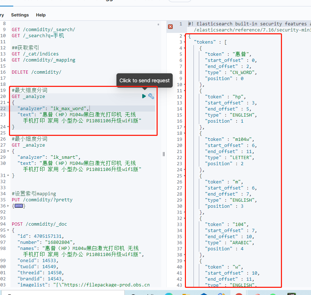
Task: Click the #最大细度分词 comment line
Action: point(29,90)
